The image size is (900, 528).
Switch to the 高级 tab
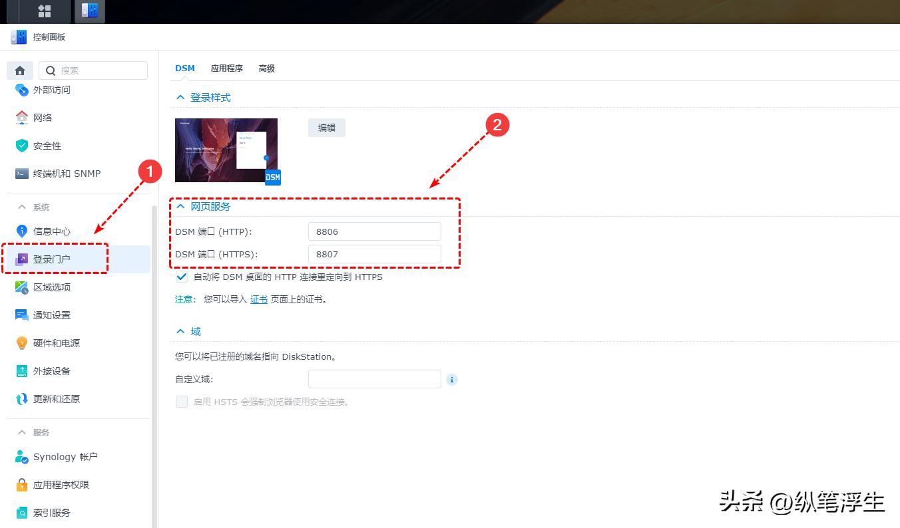pyautogui.click(x=266, y=68)
